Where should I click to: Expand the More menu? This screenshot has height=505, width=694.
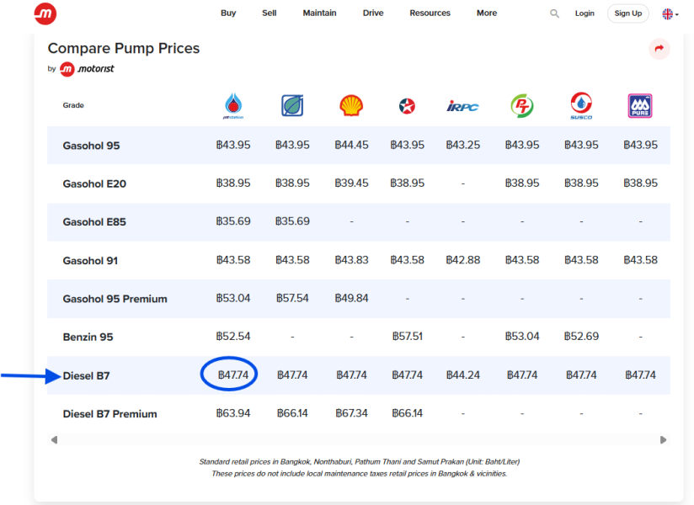click(x=487, y=13)
